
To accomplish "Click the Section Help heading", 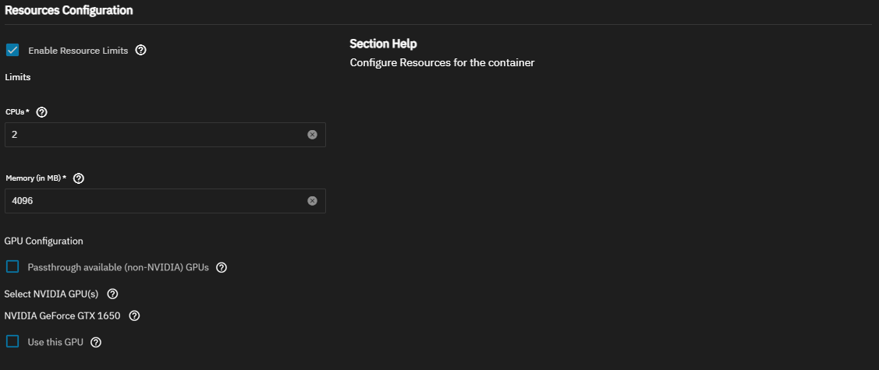I will tap(383, 44).
